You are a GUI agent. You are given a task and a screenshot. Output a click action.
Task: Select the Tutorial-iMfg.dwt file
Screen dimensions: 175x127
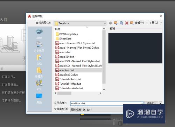click(68, 84)
